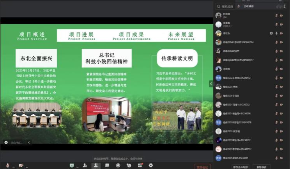Click the 搜索成员 search members field
Screen dimensions: 290x169
tap(227, 6)
